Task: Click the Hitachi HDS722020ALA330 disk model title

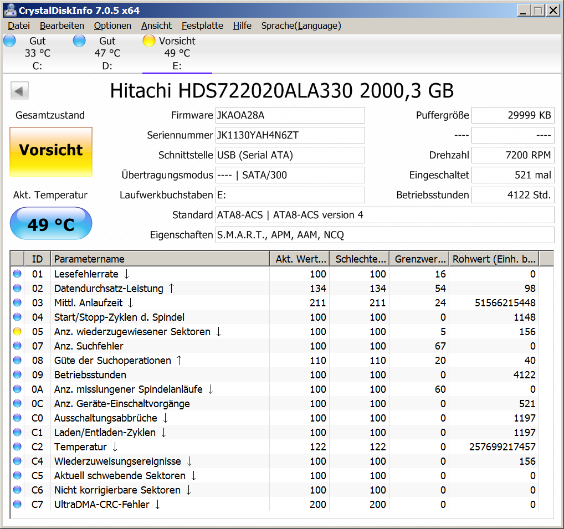Action: [x=281, y=91]
